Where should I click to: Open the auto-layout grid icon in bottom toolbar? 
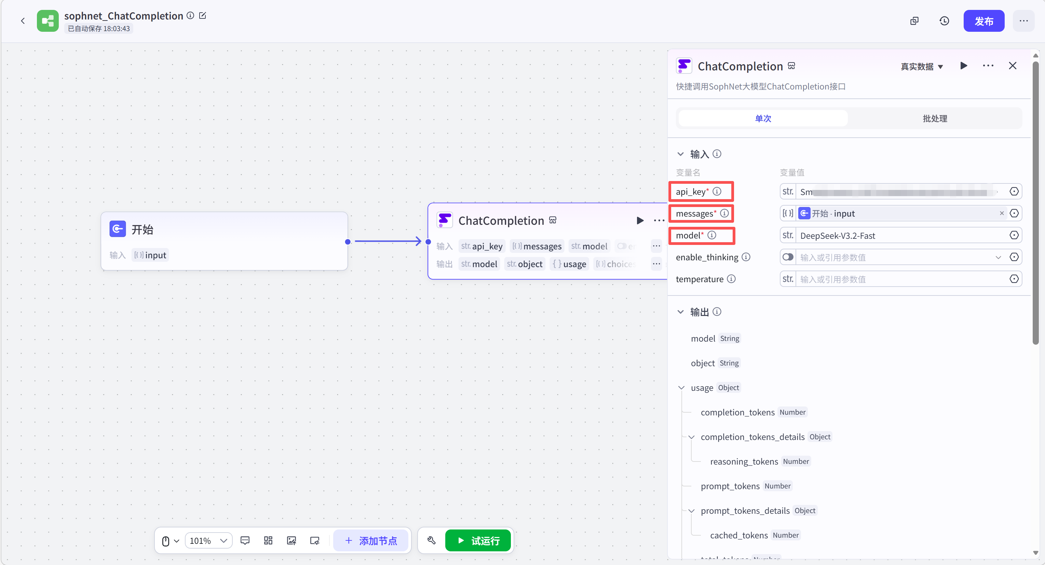pos(268,540)
